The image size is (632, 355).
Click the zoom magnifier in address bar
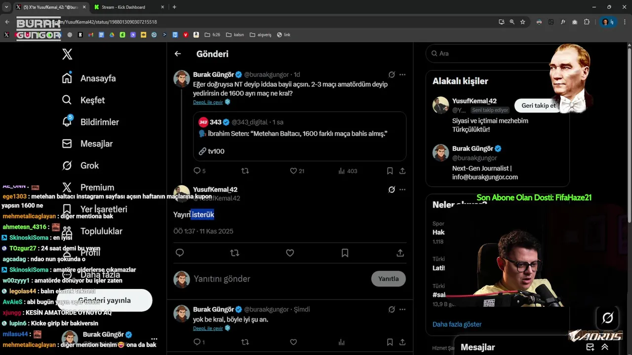coord(512,22)
